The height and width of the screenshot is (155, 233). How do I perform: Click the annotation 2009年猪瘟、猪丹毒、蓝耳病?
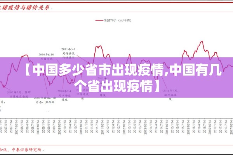coord(45,100)
